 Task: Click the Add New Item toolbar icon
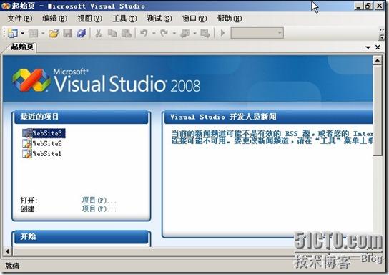(33, 33)
